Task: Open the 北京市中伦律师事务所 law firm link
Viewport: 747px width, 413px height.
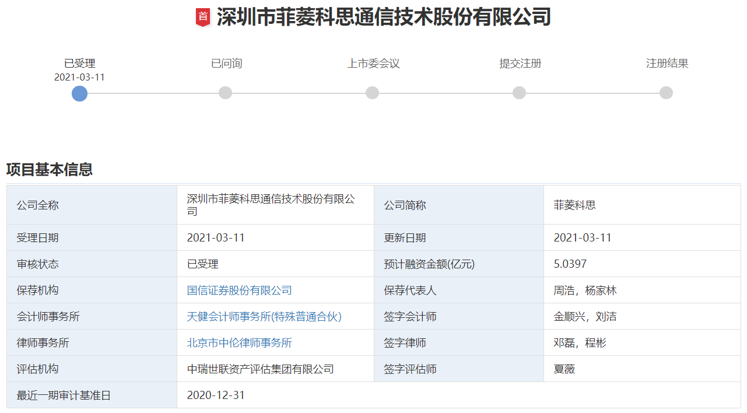Action: pos(239,342)
